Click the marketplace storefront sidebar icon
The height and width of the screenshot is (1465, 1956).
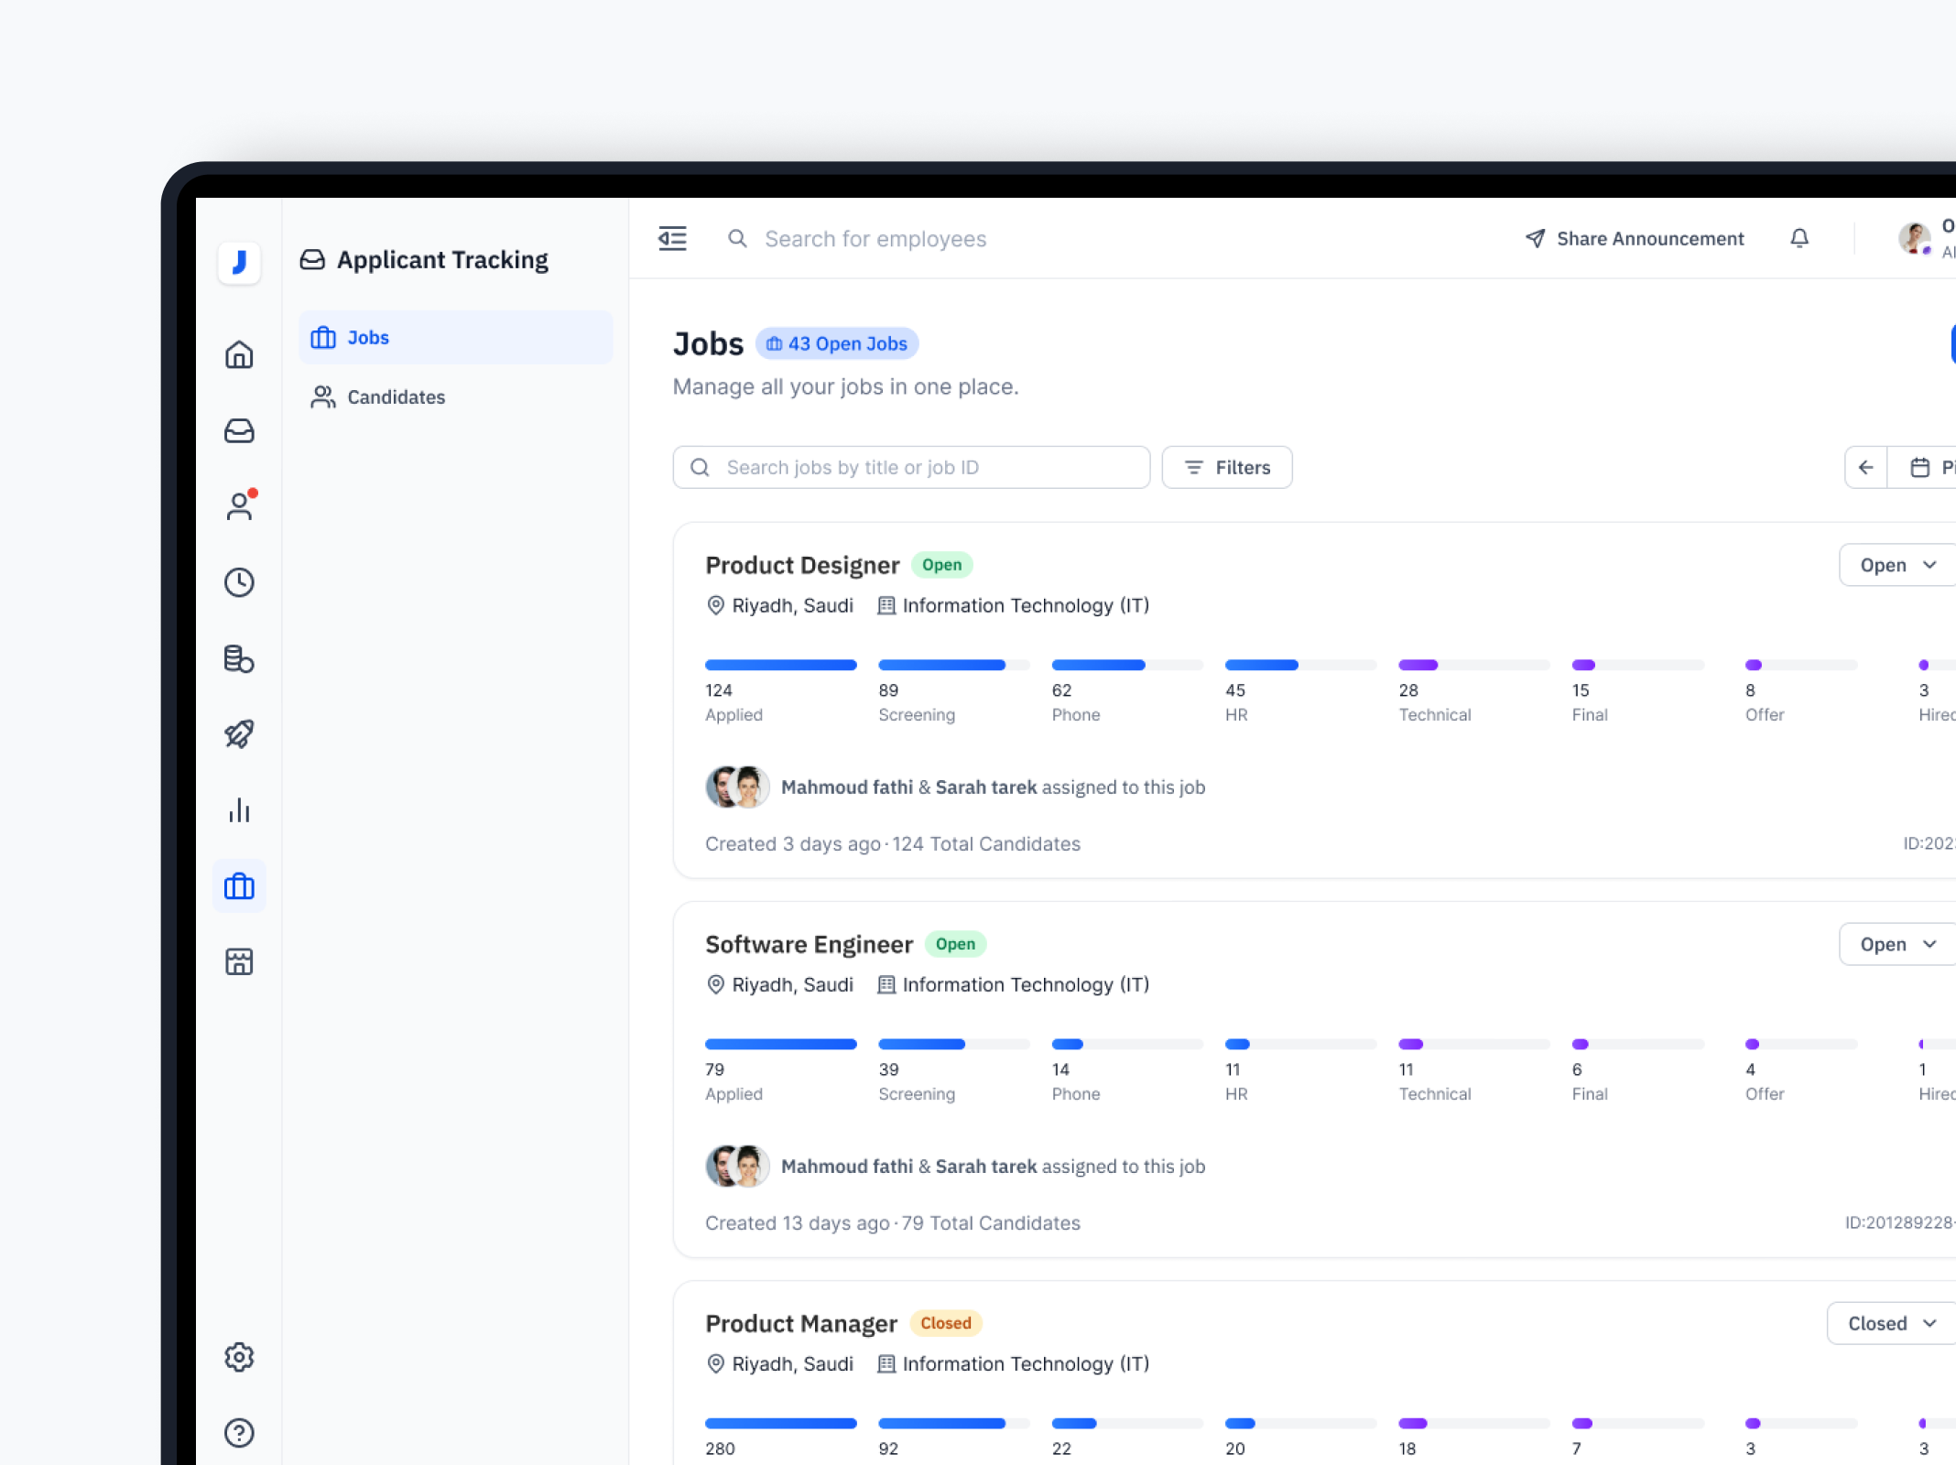click(239, 961)
